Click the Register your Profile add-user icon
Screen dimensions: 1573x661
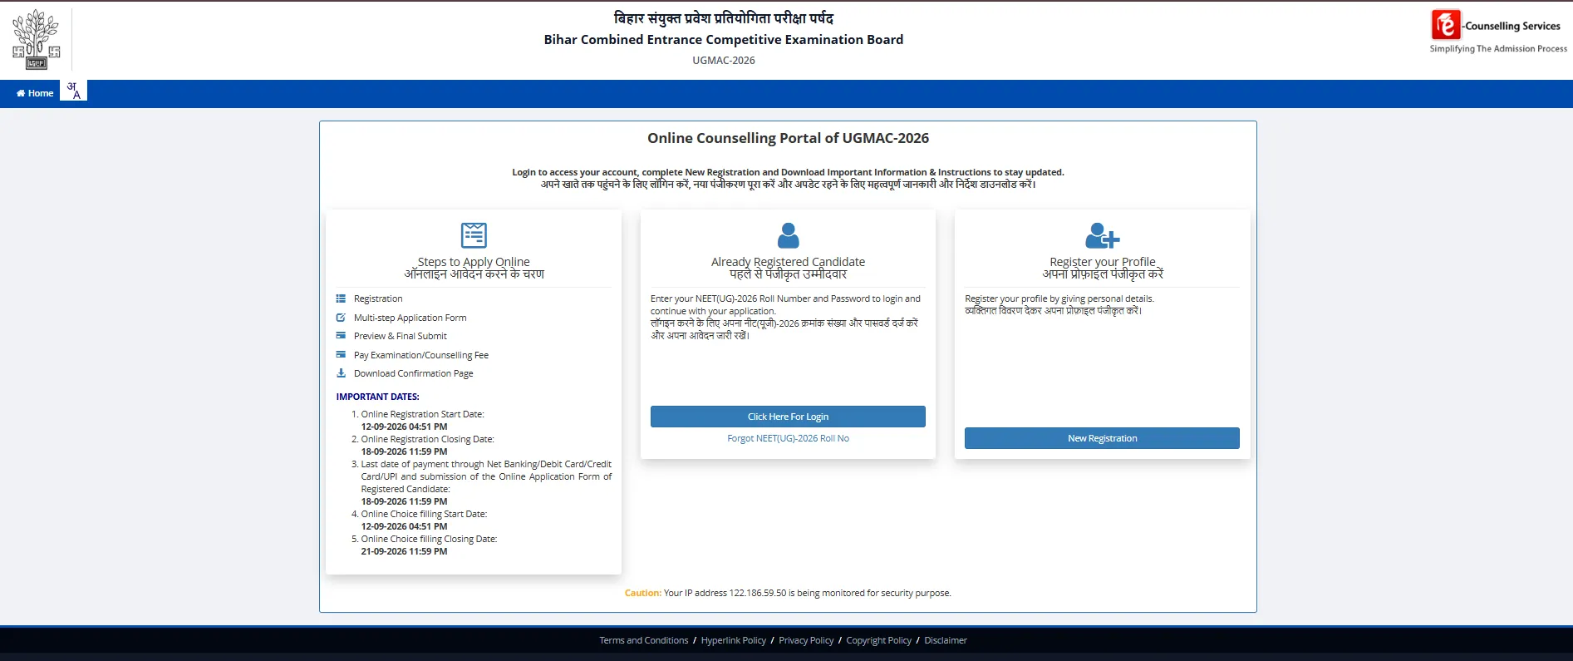pos(1103,235)
